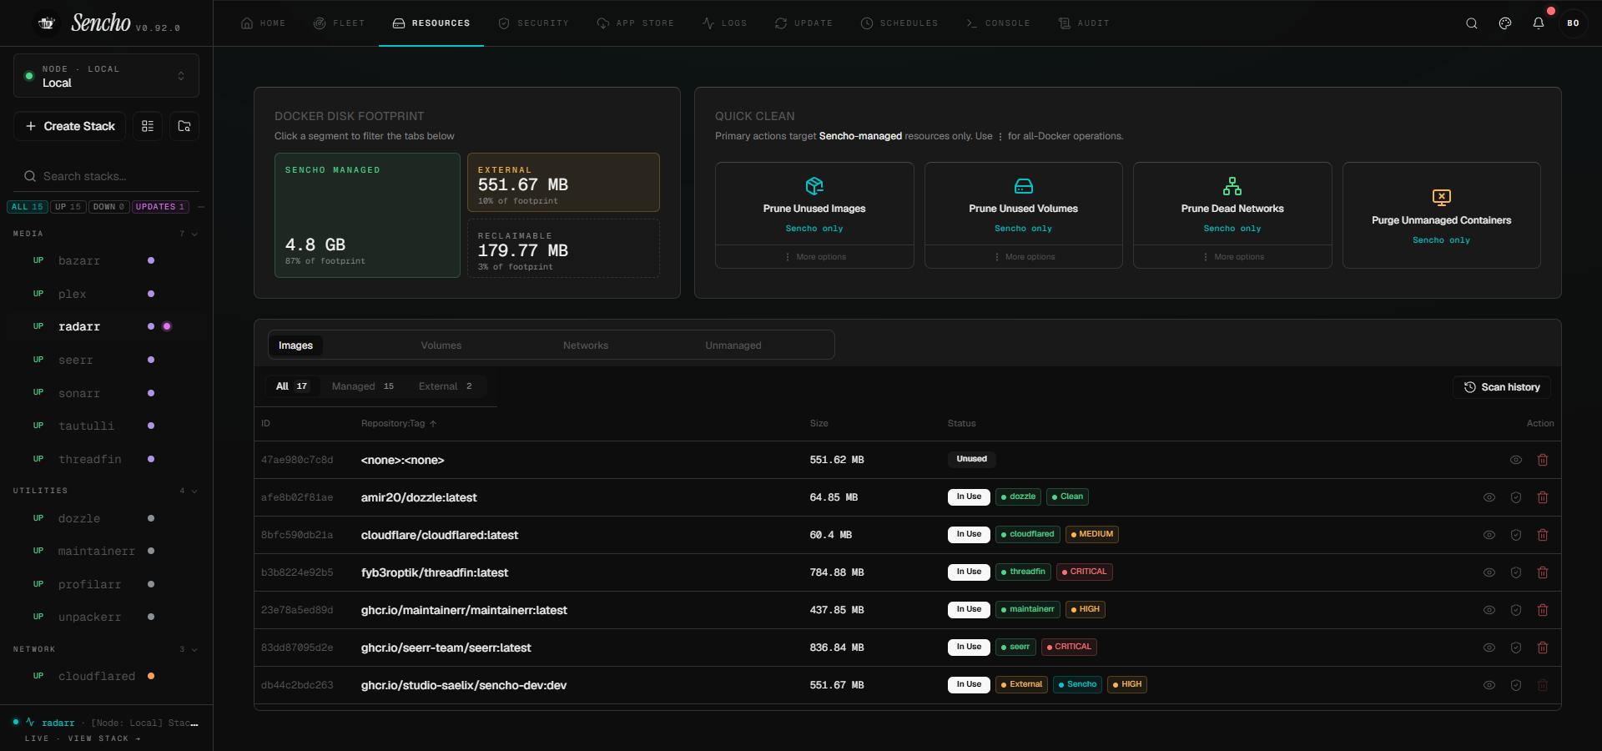Open the notifications bell
This screenshot has height=751, width=1602.
(1539, 23)
